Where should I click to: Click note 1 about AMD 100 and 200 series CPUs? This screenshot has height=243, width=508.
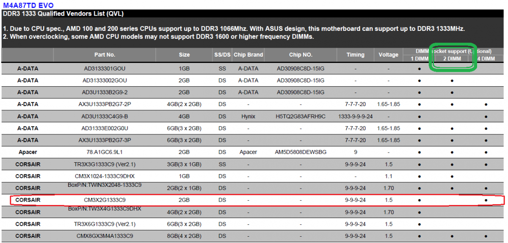(x=234, y=29)
